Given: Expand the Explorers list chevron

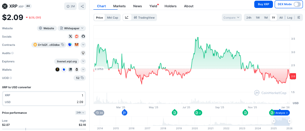Looking at the screenshot, I should (x=83, y=61).
